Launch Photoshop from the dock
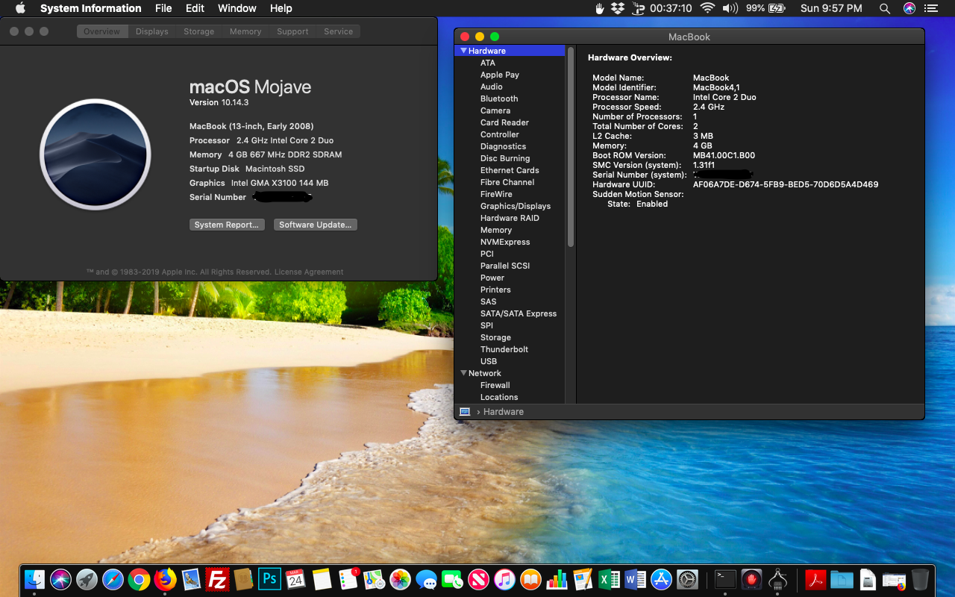Screen dimensions: 955x597 [269, 579]
